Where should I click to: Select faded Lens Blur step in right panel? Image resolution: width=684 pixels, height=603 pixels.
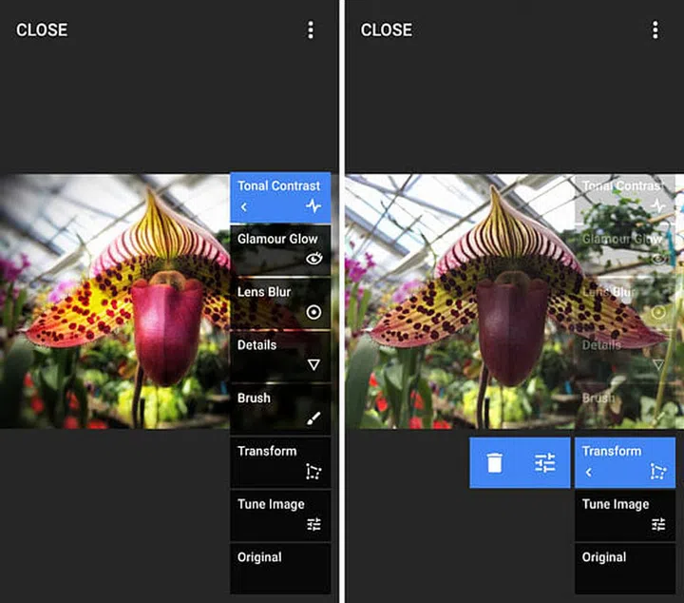pyautogui.click(x=624, y=301)
